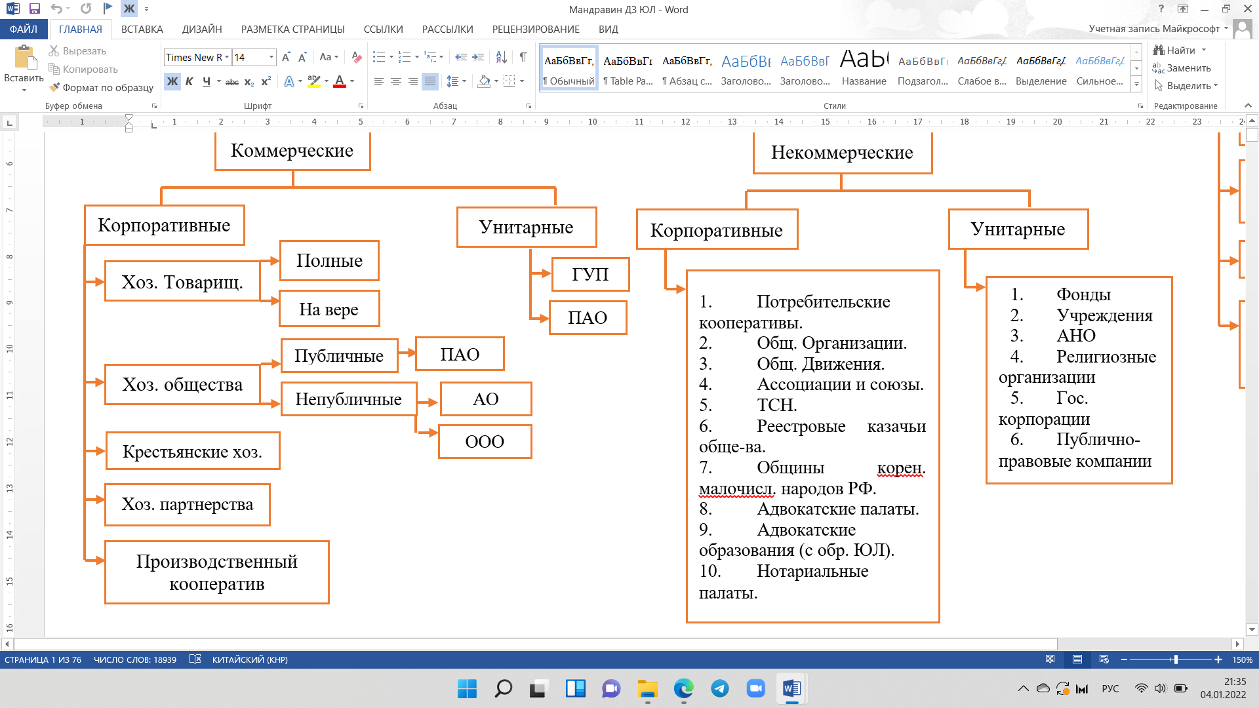The height and width of the screenshot is (708, 1259).
Task: Increase font size with the large A icon
Action: pos(286,58)
